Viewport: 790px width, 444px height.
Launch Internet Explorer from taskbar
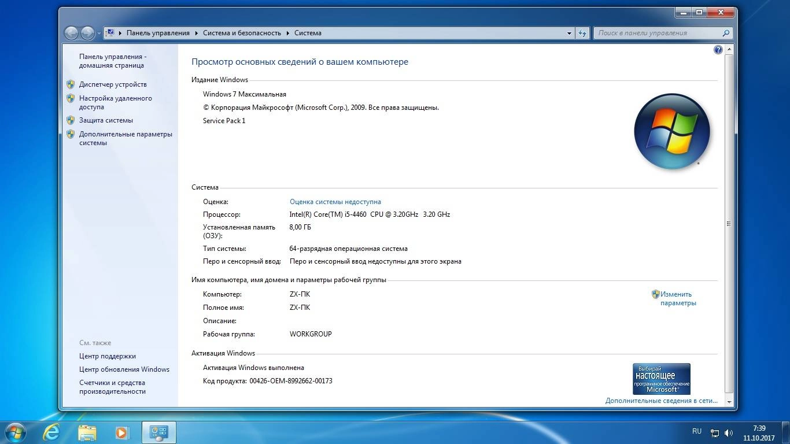click(51, 432)
